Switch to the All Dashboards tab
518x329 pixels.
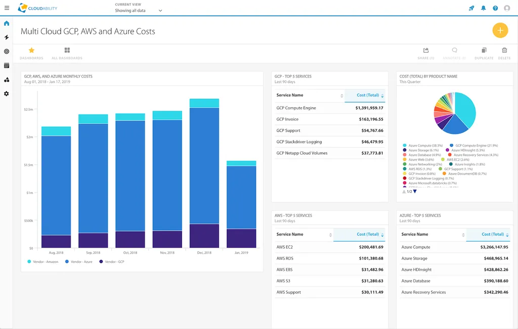click(x=67, y=53)
